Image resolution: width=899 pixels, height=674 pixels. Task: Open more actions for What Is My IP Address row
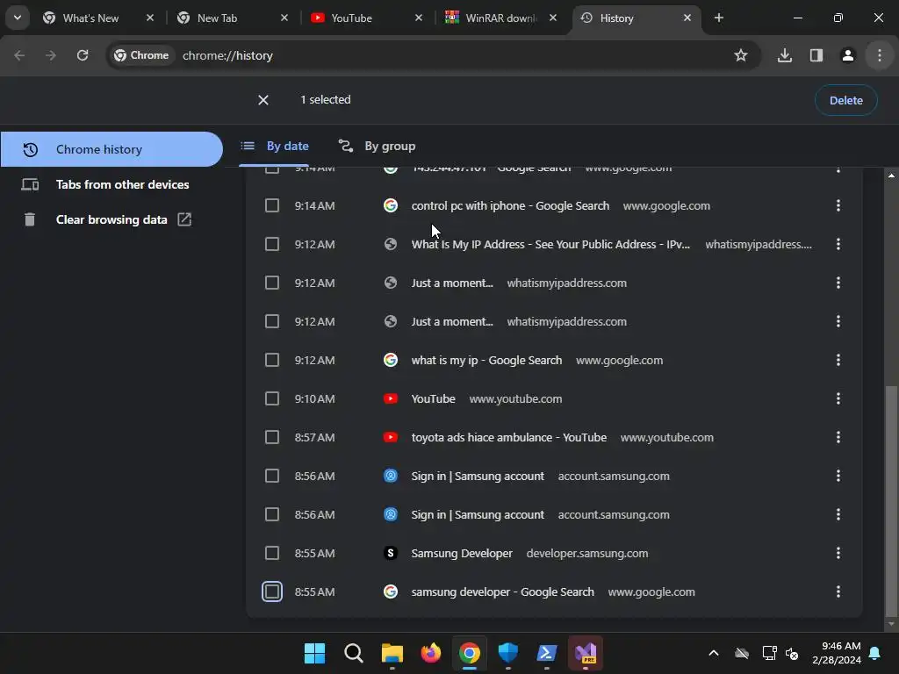pos(838,244)
